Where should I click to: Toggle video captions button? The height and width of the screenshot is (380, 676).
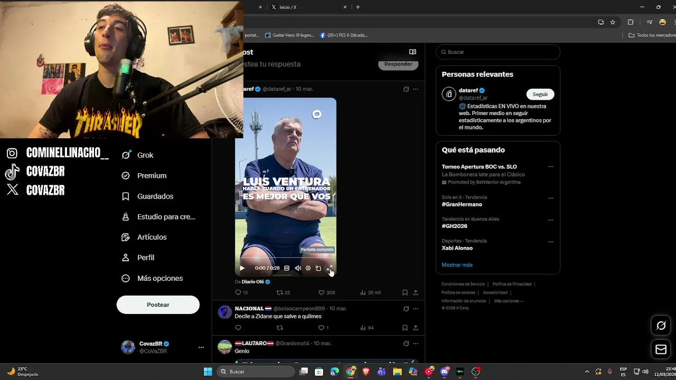pyautogui.click(x=287, y=268)
